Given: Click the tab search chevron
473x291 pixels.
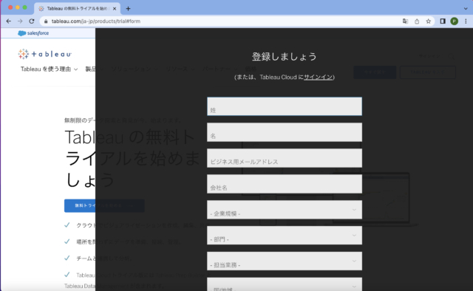Looking at the screenshot, I should [466, 8].
